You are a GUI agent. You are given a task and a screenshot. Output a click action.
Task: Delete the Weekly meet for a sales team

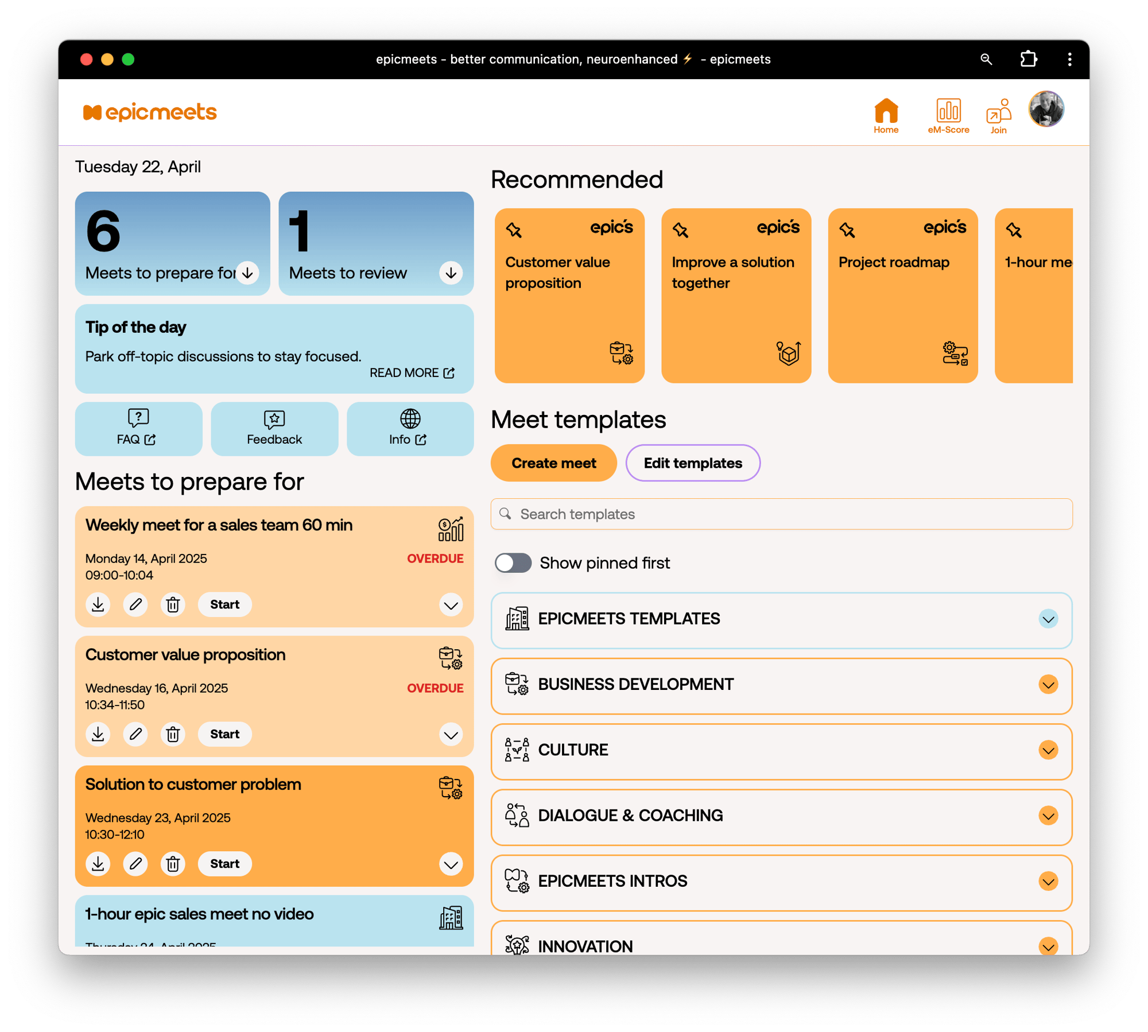coord(173,604)
